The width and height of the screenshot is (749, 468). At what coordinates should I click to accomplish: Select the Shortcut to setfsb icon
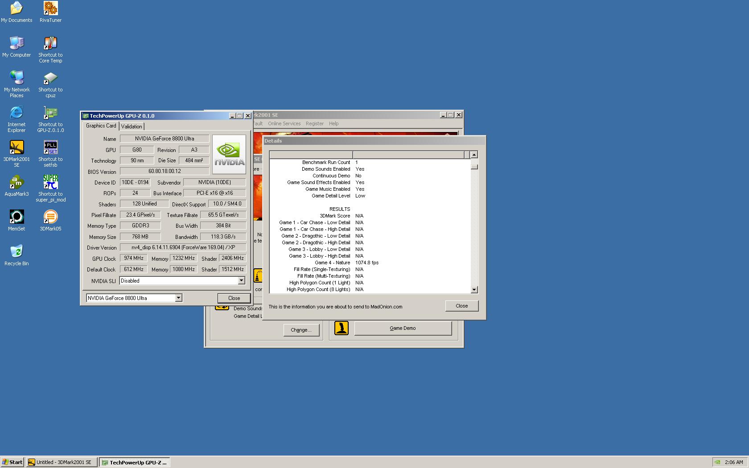(x=50, y=154)
